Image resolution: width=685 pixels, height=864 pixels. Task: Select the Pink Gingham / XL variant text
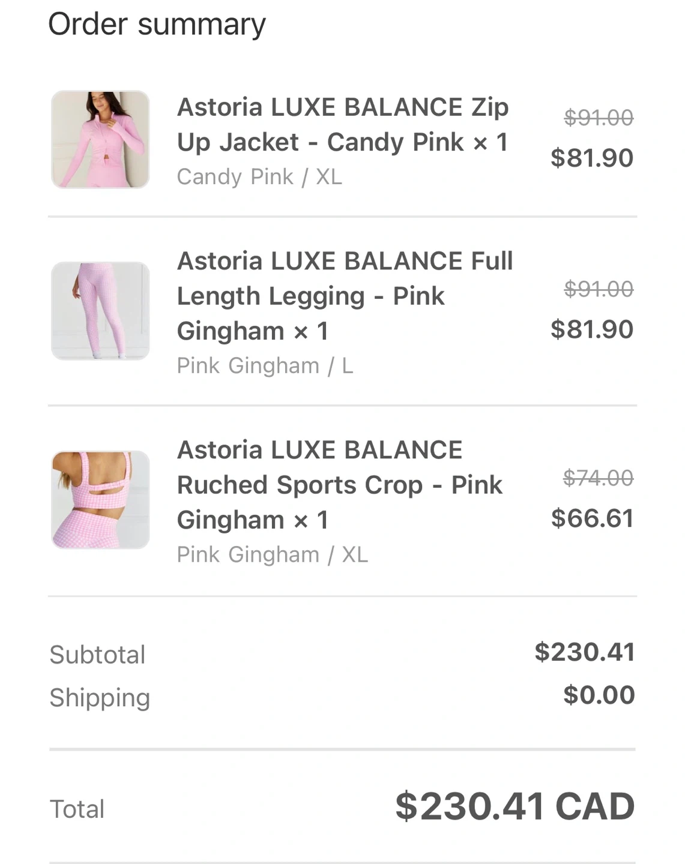[x=272, y=554]
